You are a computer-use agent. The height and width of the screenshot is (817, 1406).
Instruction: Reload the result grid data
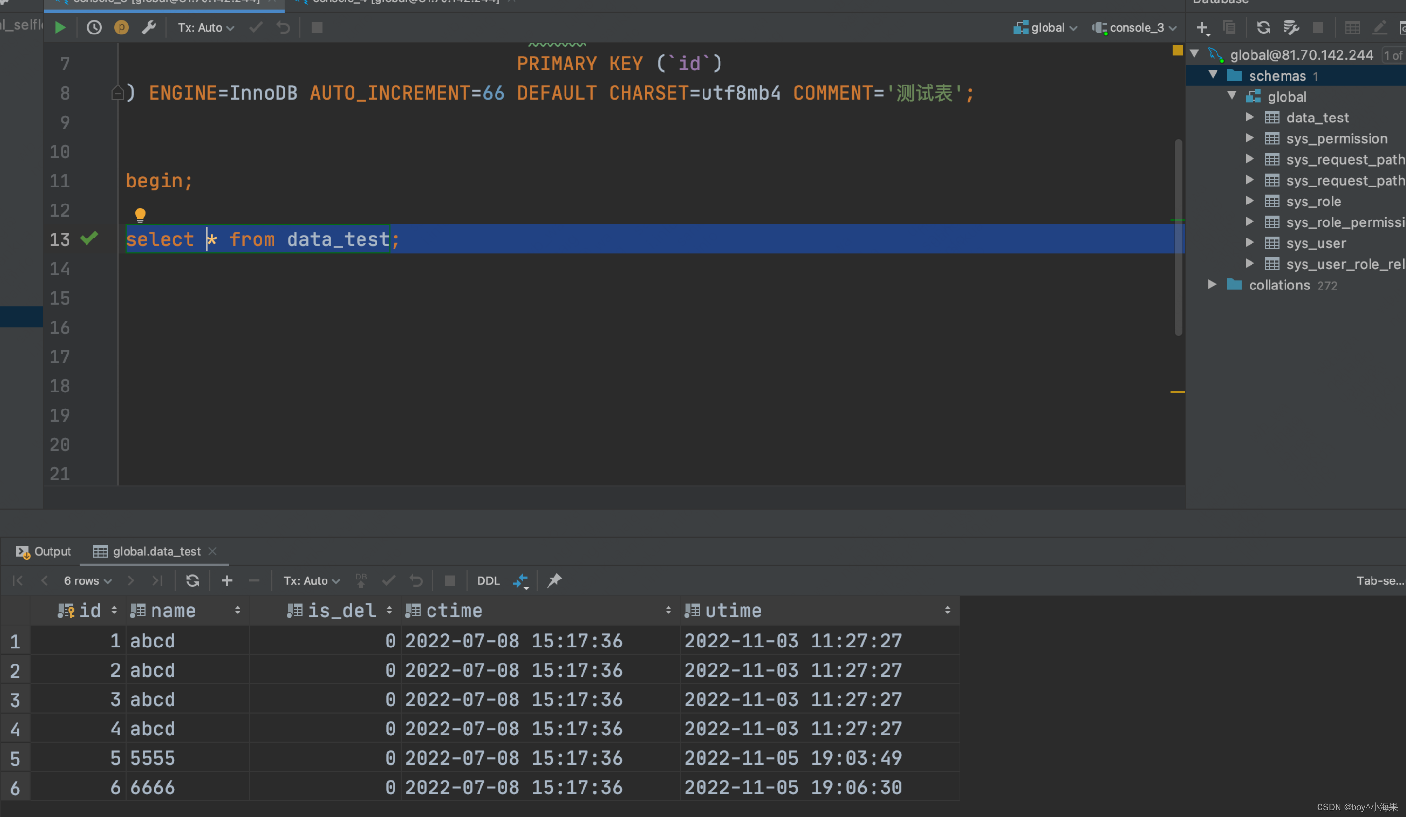coord(192,580)
